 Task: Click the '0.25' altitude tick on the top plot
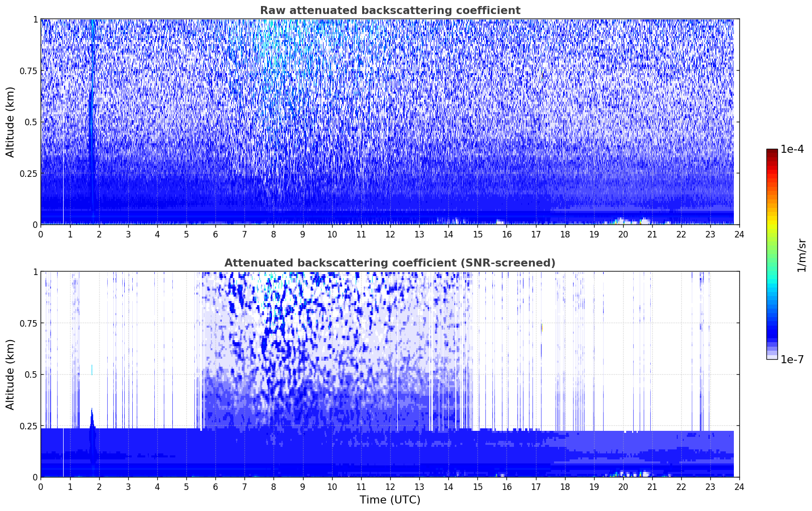[29, 173]
